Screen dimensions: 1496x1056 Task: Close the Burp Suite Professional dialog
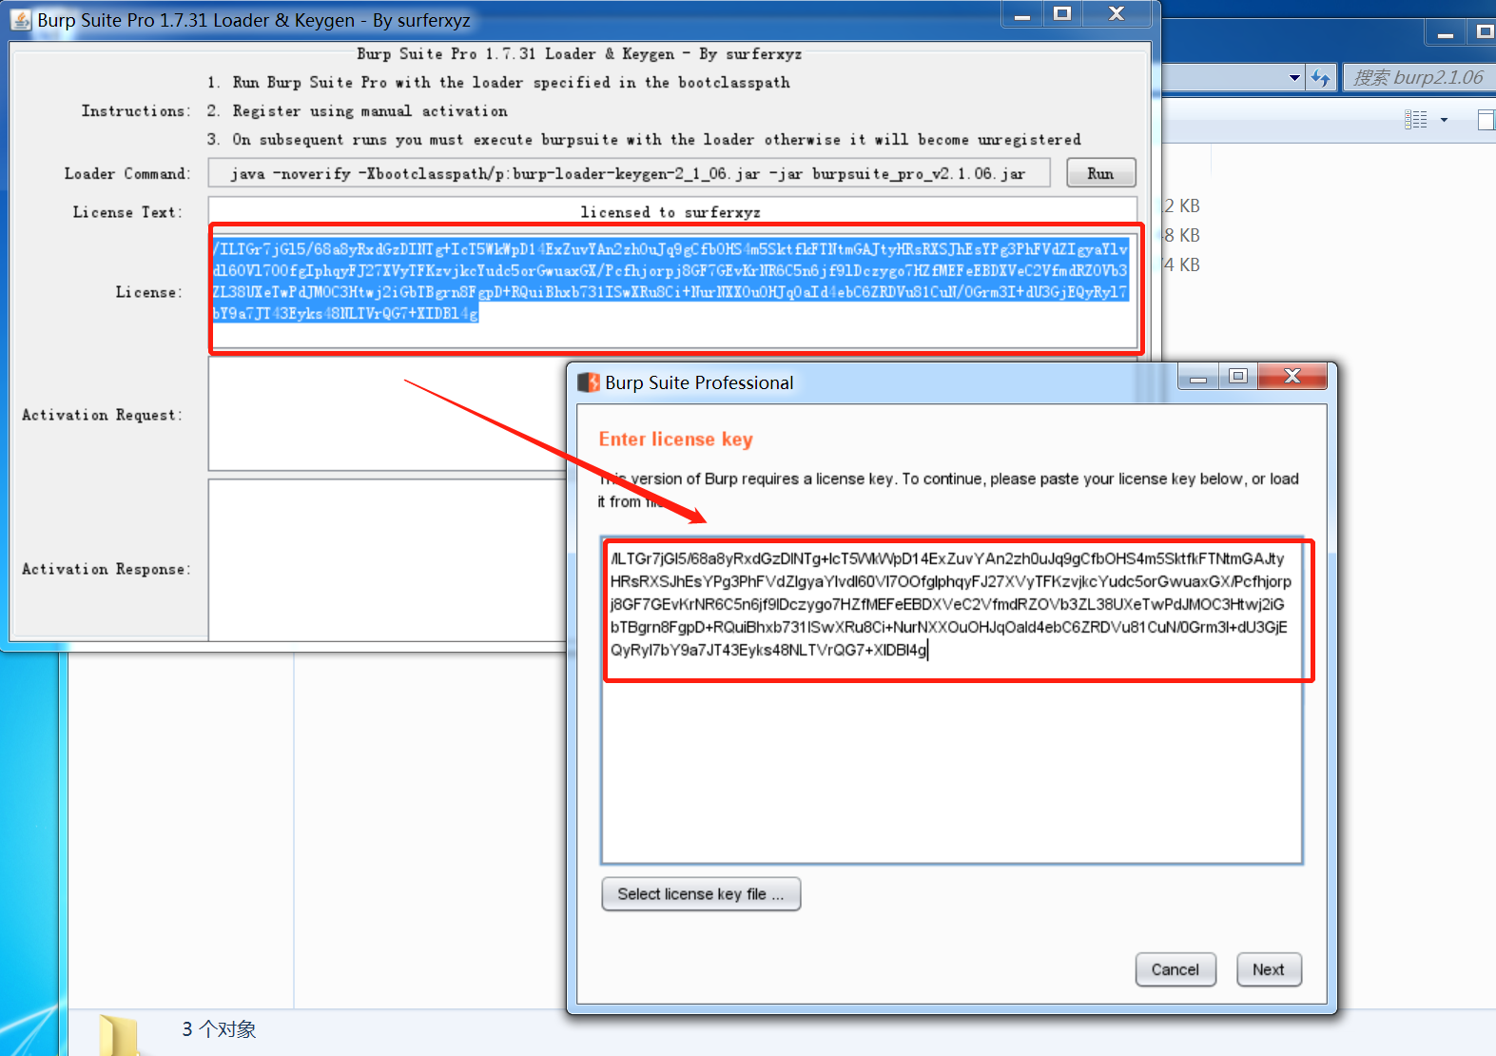1292,377
